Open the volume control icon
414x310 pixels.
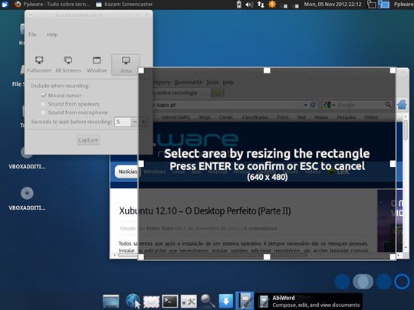(249, 5)
